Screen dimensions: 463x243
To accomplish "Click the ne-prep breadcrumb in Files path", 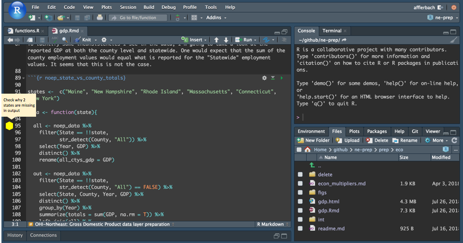I will pos(363,149).
